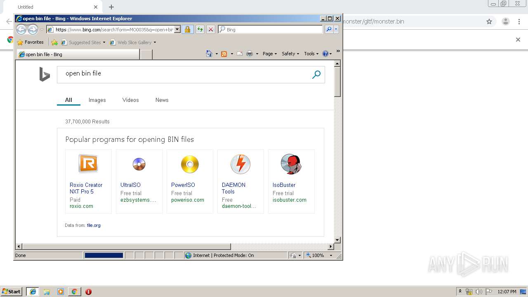528x297 pixels.
Task: Open the Tools menu
Action: 311,54
